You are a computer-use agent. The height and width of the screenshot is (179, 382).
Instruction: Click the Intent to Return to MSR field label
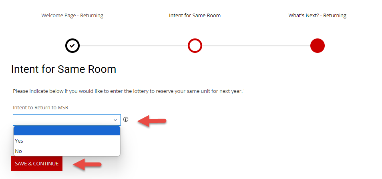tap(41, 107)
